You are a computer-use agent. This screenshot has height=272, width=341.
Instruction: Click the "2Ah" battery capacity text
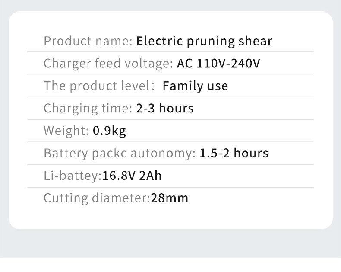151,176
